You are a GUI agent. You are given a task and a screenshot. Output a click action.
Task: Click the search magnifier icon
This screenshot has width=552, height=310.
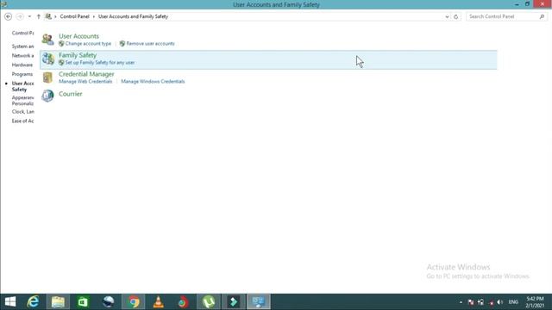tap(542, 16)
